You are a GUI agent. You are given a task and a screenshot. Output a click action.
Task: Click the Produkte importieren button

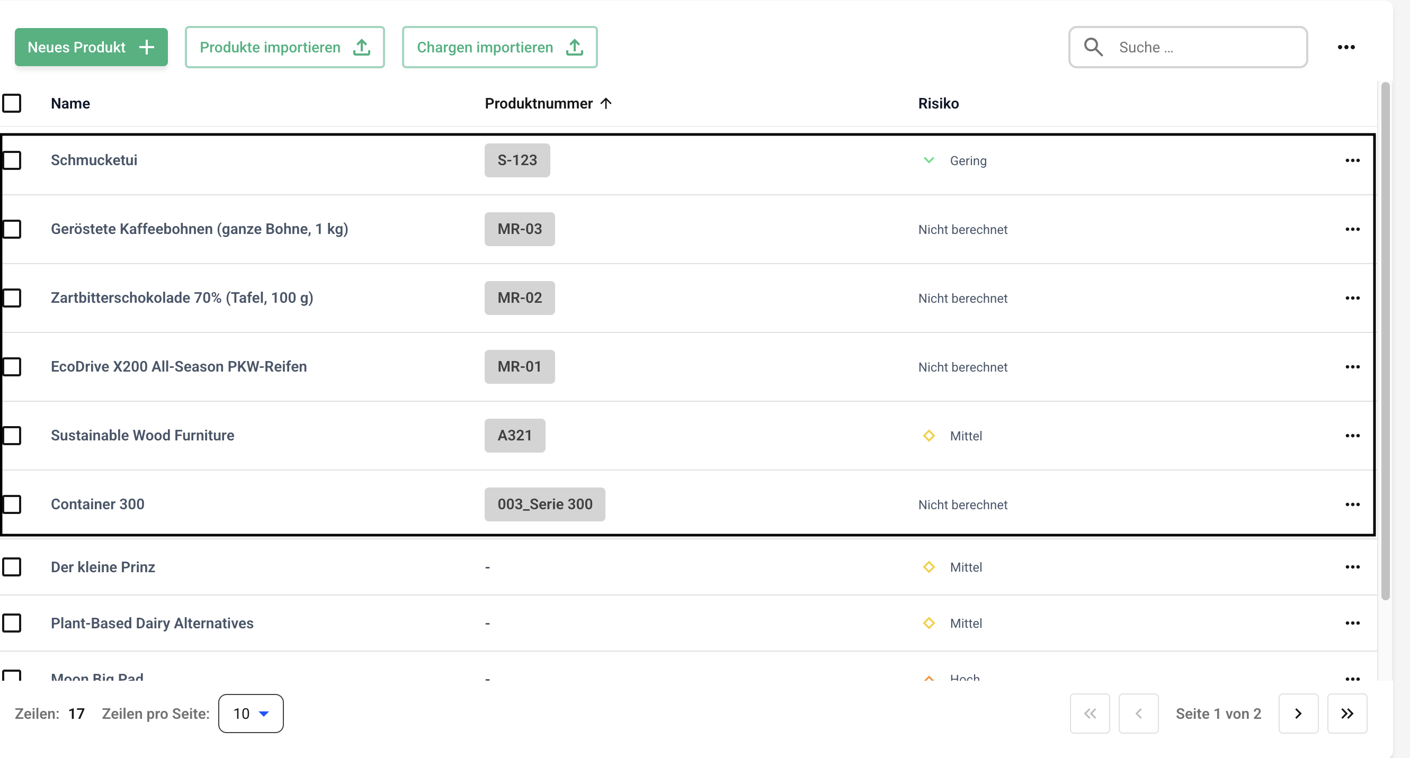pyautogui.click(x=284, y=47)
